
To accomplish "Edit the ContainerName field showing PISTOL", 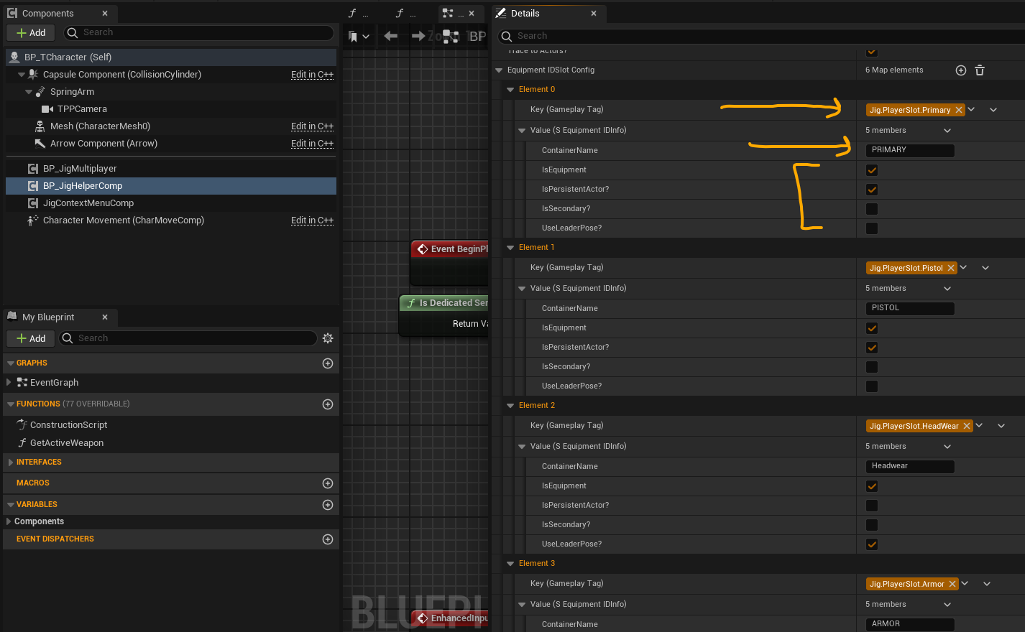I will (910, 308).
